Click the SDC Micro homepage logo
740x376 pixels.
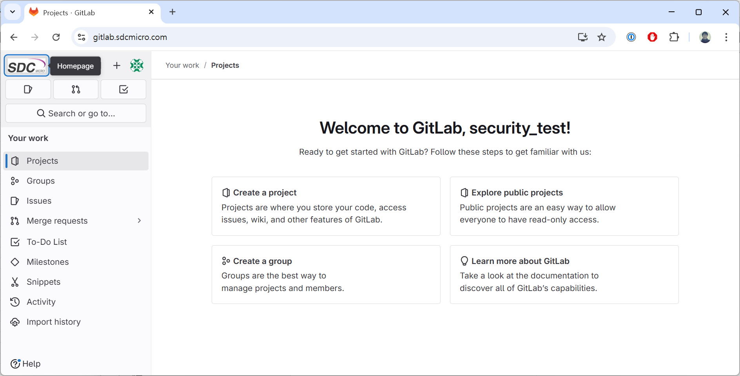(x=26, y=66)
